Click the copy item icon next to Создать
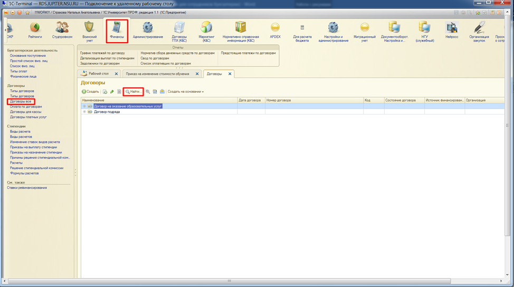 pos(105,92)
